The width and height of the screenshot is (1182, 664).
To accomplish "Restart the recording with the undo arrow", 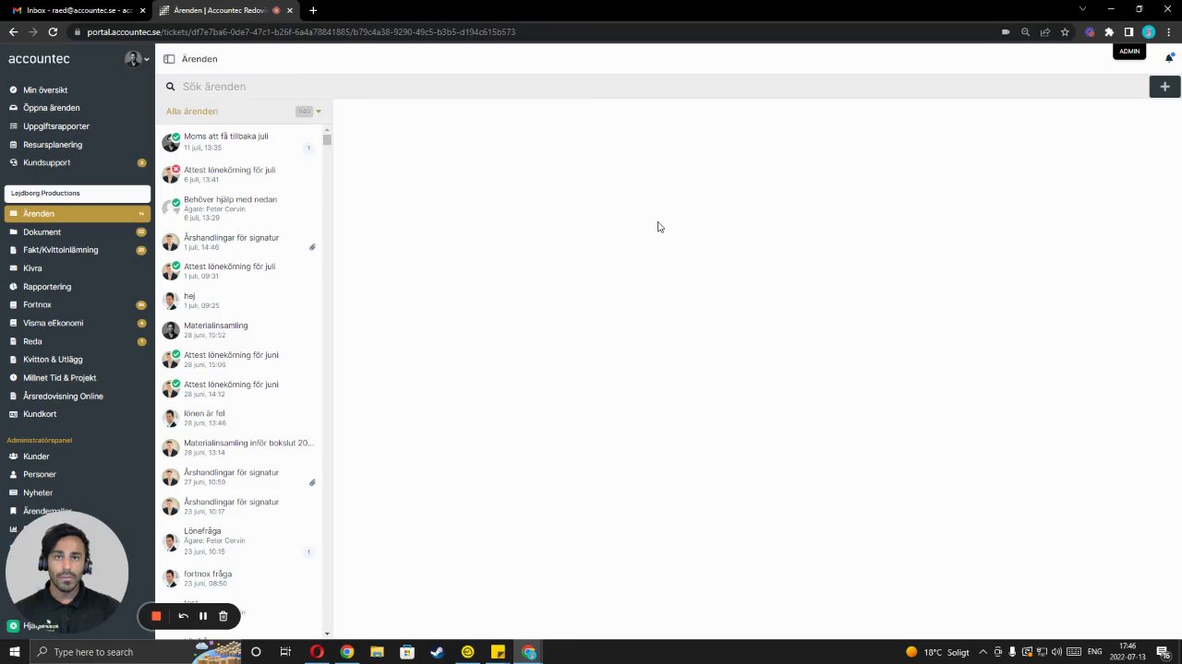I will click(x=183, y=616).
